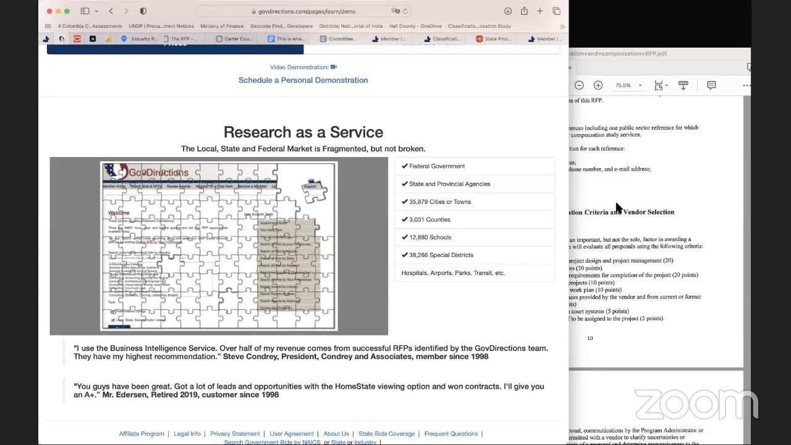Click the Mr. Edersen testimonial quote
The width and height of the screenshot is (791, 445).
point(309,391)
